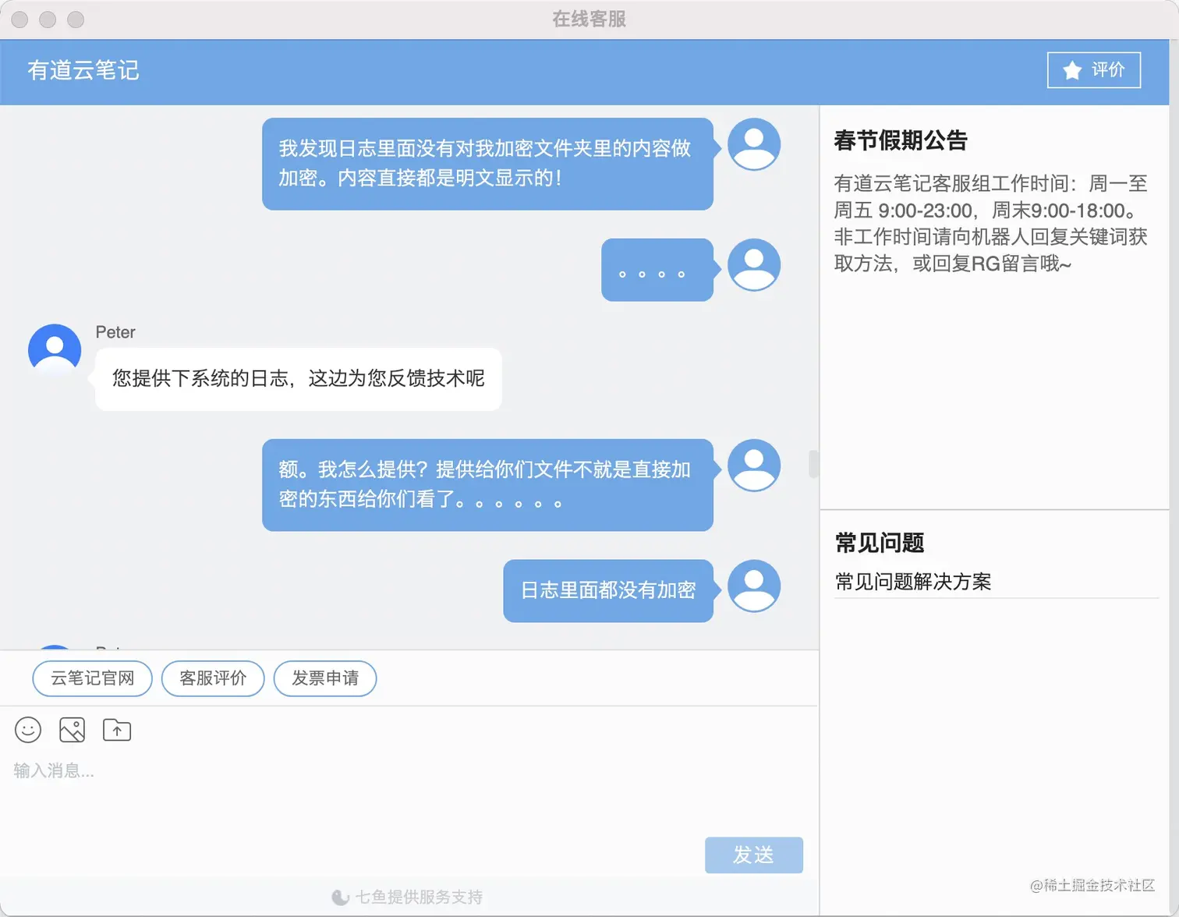Click the upload file folder icon
This screenshot has width=1179, height=917.
pos(117,730)
